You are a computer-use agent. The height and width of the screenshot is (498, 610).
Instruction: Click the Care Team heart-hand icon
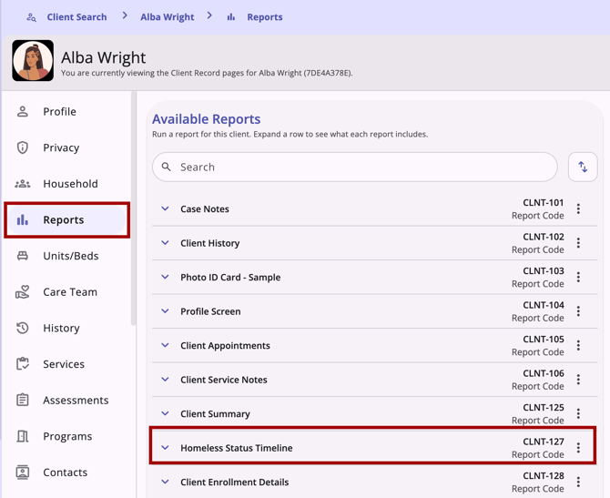pos(23,292)
